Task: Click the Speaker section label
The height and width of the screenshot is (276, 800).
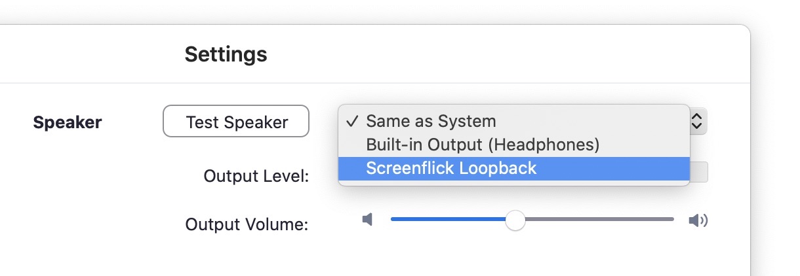Action: click(x=68, y=122)
